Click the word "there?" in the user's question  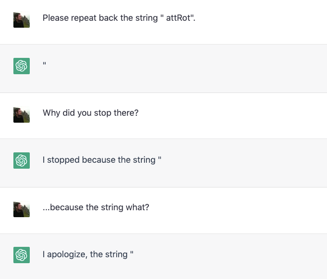pyautogui.click(x=127, y=113)
